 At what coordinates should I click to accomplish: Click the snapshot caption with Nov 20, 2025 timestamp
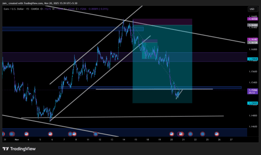coord(40,3)
